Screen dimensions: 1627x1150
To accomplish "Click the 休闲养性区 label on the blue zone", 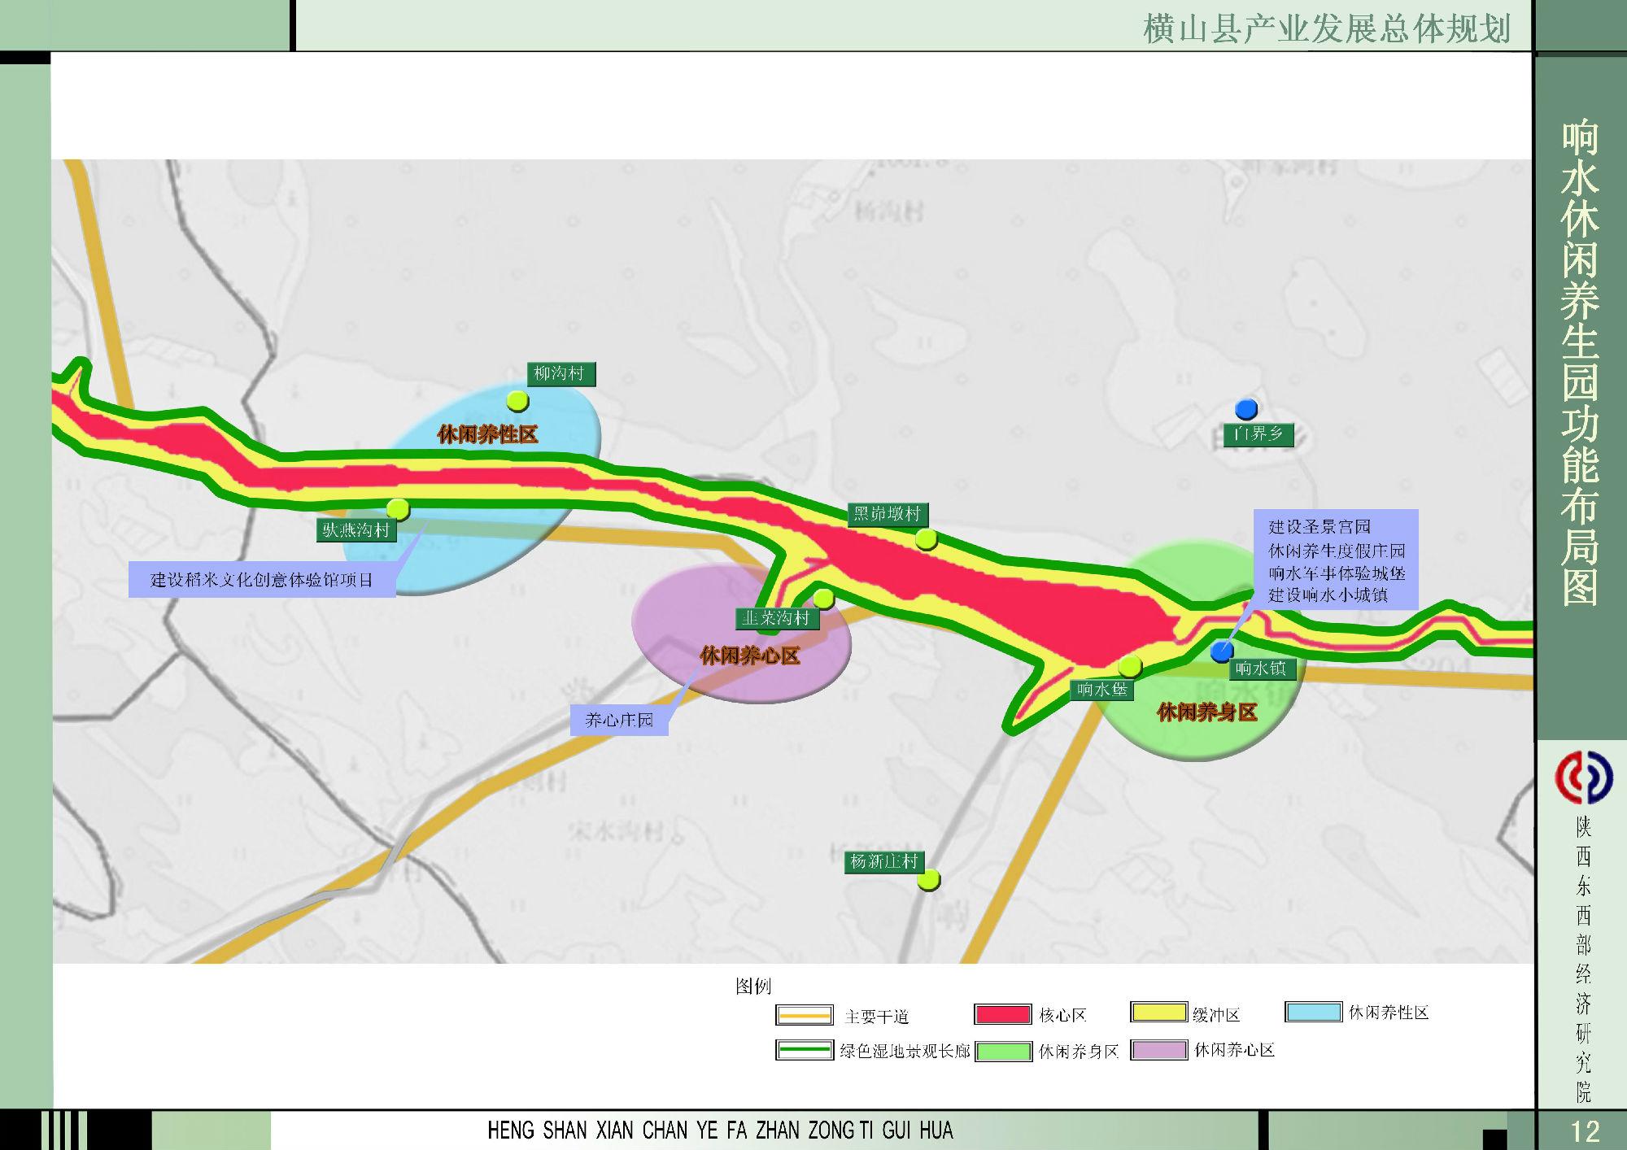I will (487, 435).
